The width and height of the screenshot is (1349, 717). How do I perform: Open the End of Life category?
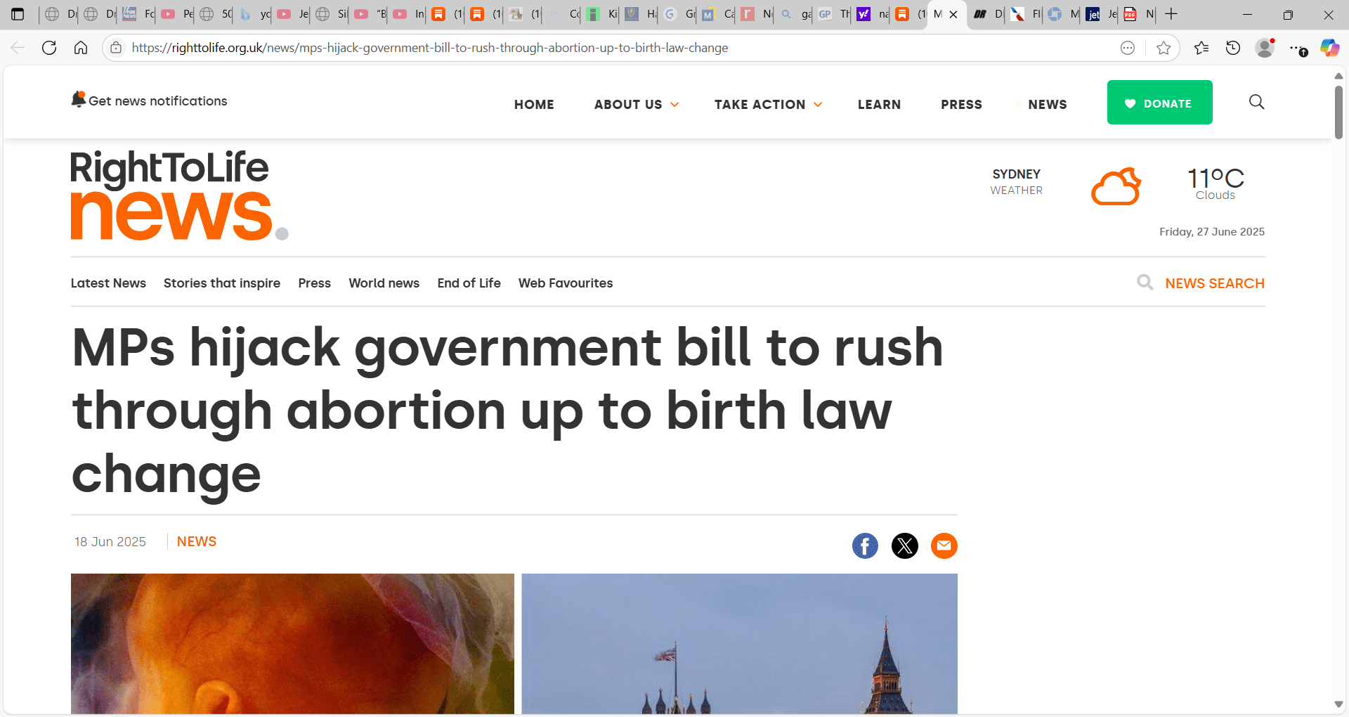(469, 283)
